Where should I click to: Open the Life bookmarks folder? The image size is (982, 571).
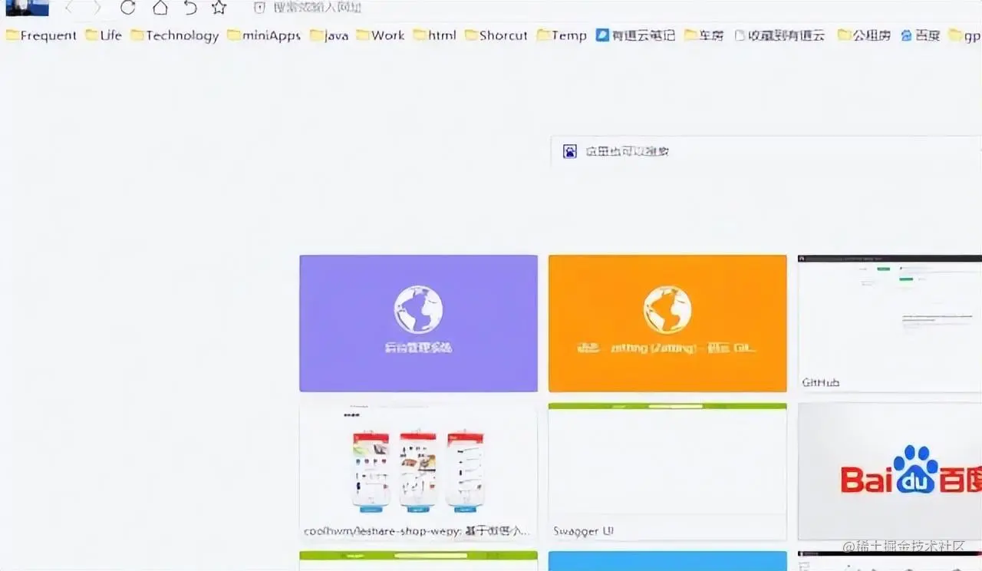(104, 35)
